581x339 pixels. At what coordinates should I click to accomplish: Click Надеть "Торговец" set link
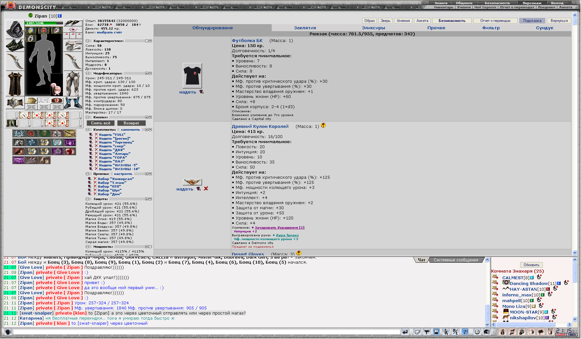(116, 142)
